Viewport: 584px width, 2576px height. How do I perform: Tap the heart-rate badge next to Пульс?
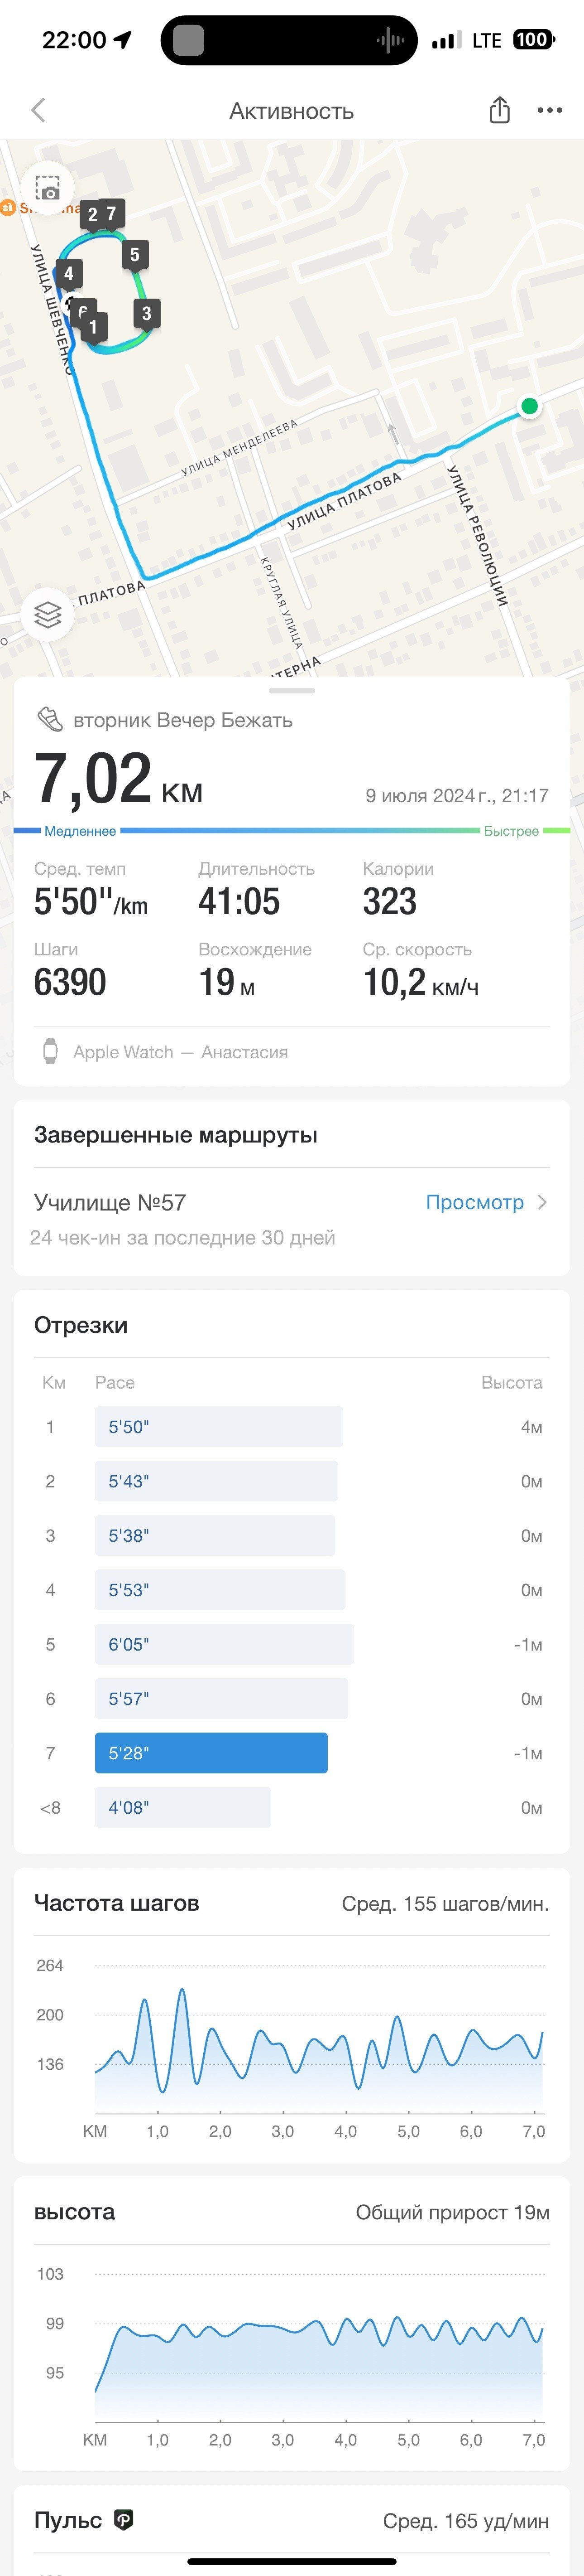(124, 2520)
